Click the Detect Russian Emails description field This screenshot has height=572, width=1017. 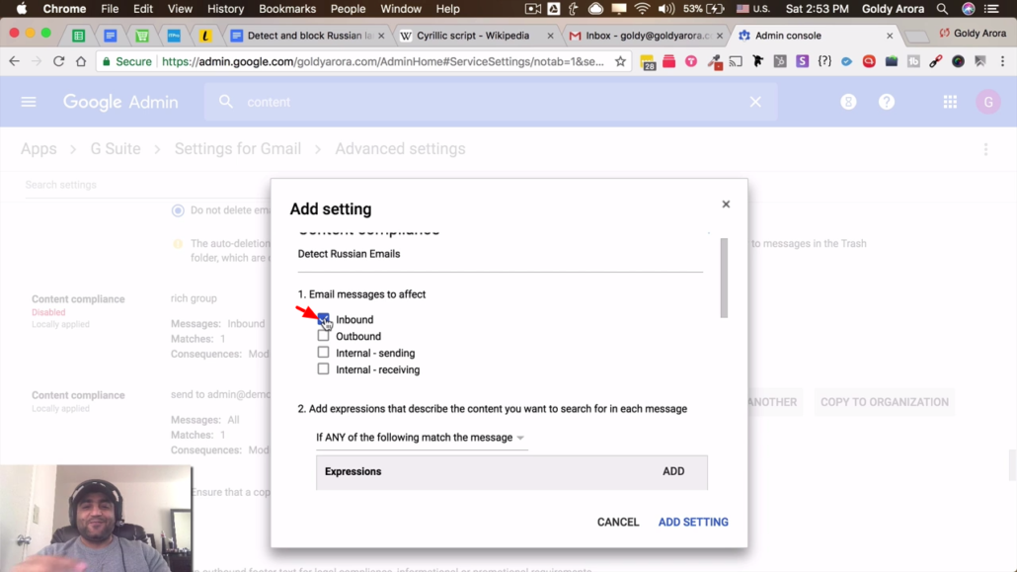(500, 255)
